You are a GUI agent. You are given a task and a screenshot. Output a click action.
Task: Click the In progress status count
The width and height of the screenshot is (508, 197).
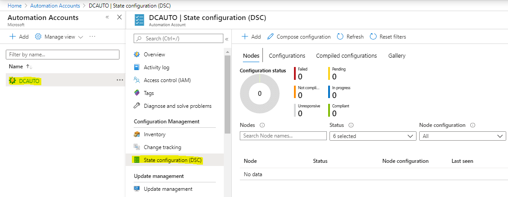click(x=334, y=95)
